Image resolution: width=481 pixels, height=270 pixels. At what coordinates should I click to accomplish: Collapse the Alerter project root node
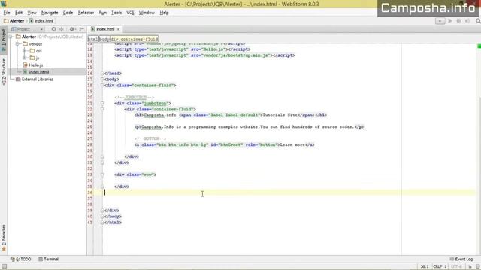click(x=11, y=37)
